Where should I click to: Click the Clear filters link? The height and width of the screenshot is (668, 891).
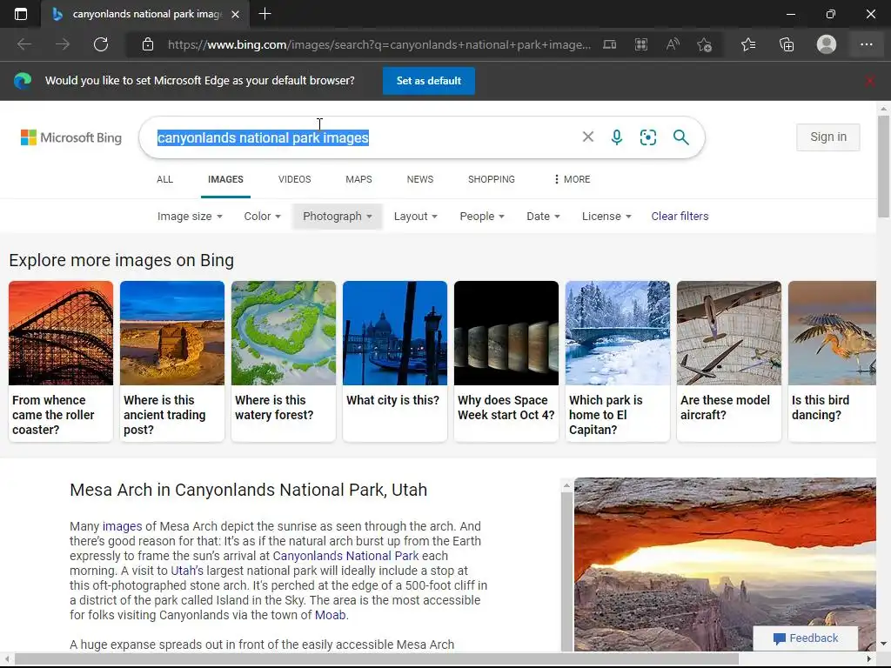pyautogui.click(x=680, y=217)
